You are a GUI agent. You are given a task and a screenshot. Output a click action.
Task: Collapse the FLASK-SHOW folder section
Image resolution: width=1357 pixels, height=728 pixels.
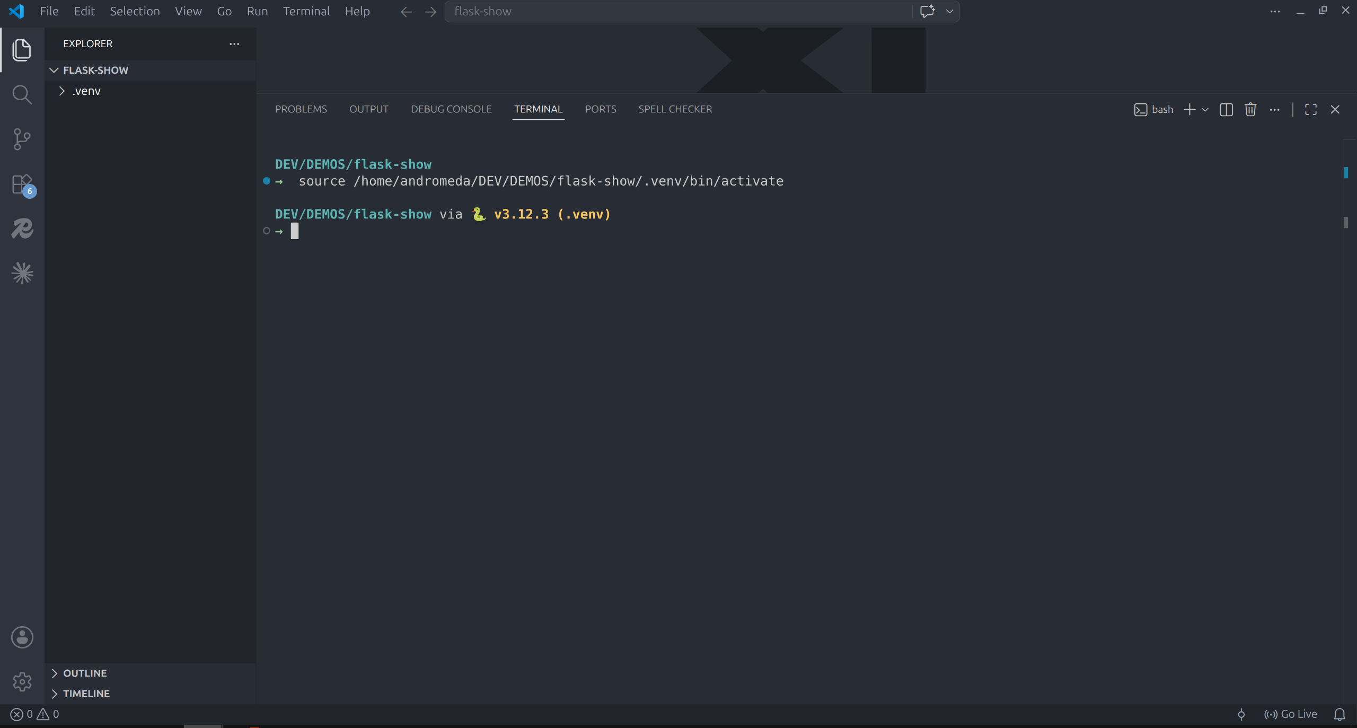coord(150,70)
